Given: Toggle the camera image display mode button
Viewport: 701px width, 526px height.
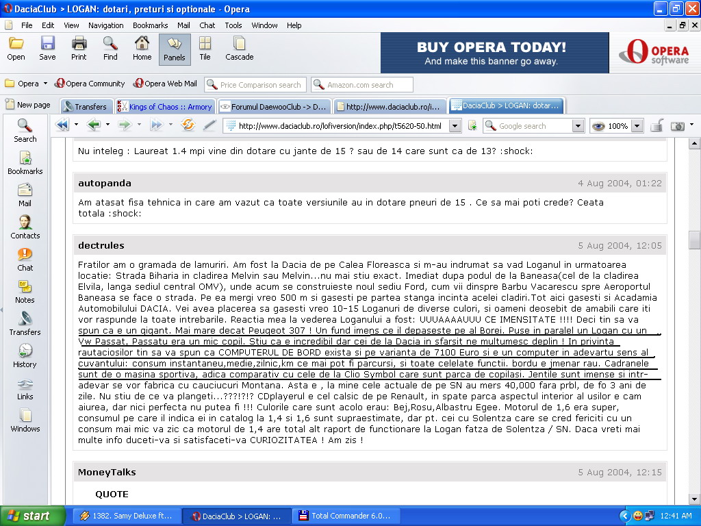Looking at the screenshot, I should (678, 126).
